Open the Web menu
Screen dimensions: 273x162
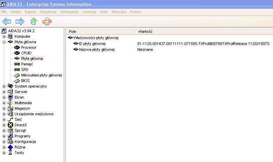tap(104, 12)
